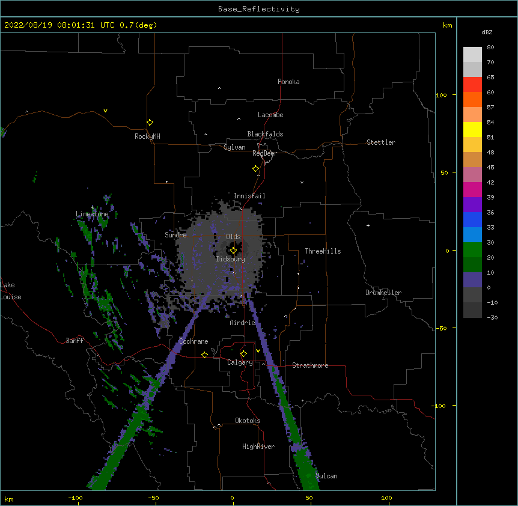
Task: Click the yellow diamond marker near RockyMH
Action: tap(150, 123)
